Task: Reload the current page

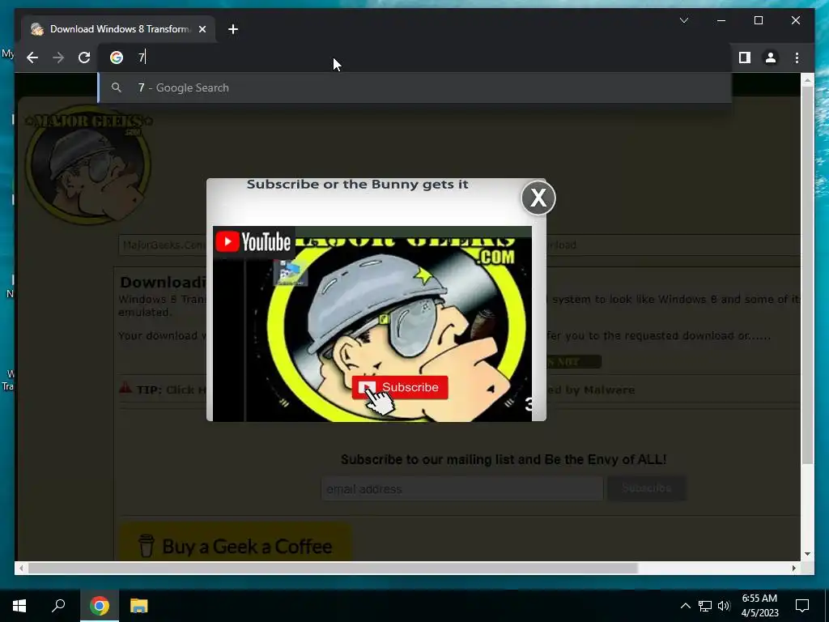Action: (84, 58)
